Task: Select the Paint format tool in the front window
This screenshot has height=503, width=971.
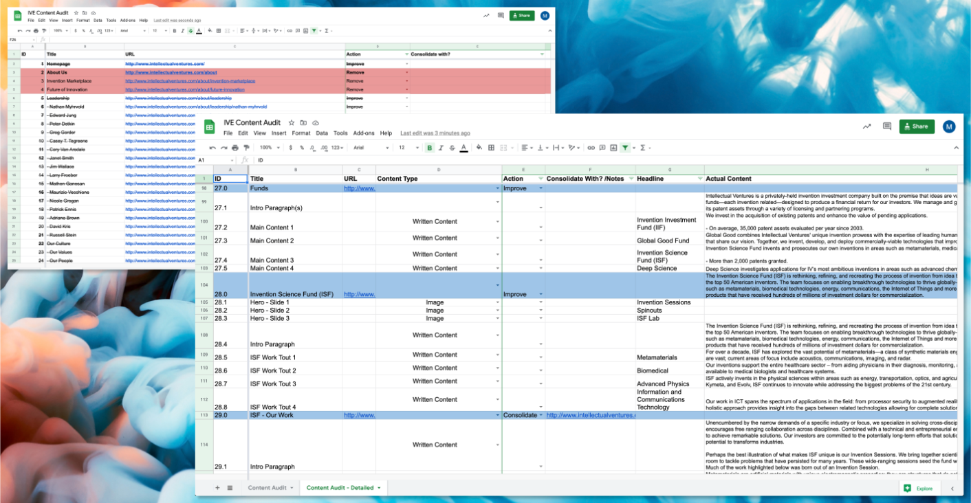Action: [x=246, y=148]
